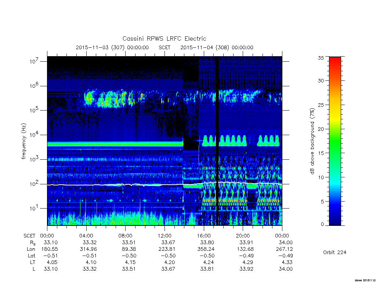Screen dimensions: 376x282
Task: Click the LT value '4.05'
Action: coord(52,262)
